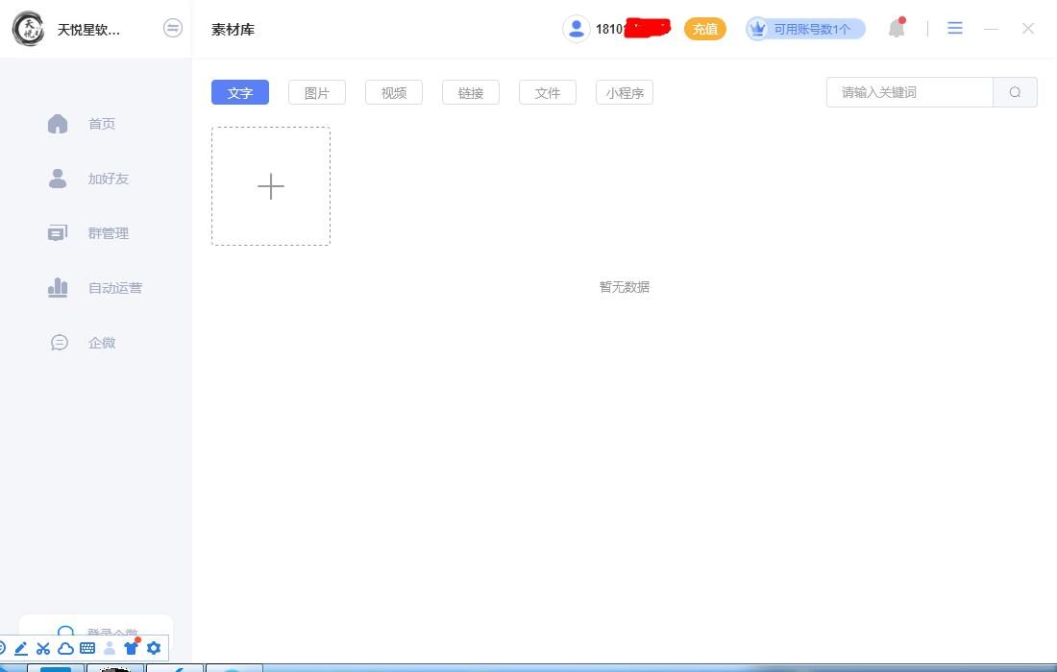Click the magnifier search button

[1015, 92]
